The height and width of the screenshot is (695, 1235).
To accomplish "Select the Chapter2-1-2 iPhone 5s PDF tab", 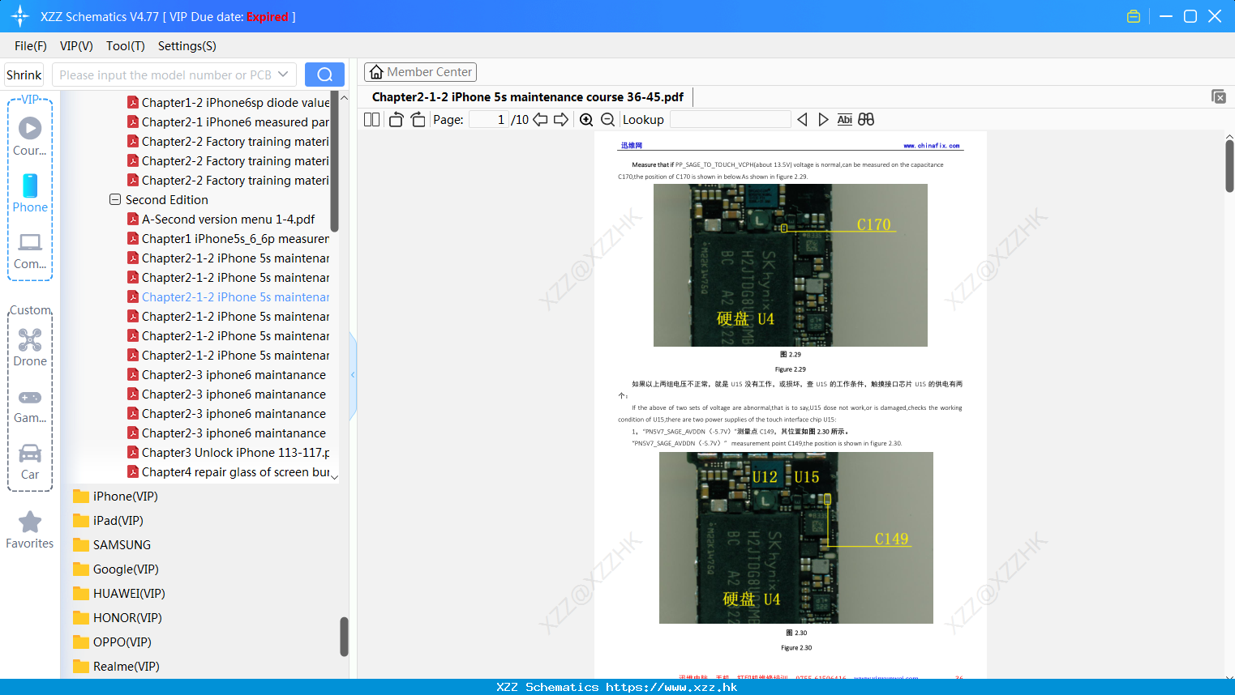I will [528, 97].
